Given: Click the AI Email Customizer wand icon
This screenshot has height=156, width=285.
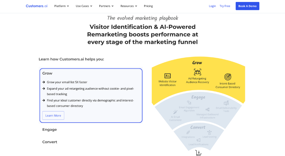Looking at the screenshot, I should click(x=175, y=112).
